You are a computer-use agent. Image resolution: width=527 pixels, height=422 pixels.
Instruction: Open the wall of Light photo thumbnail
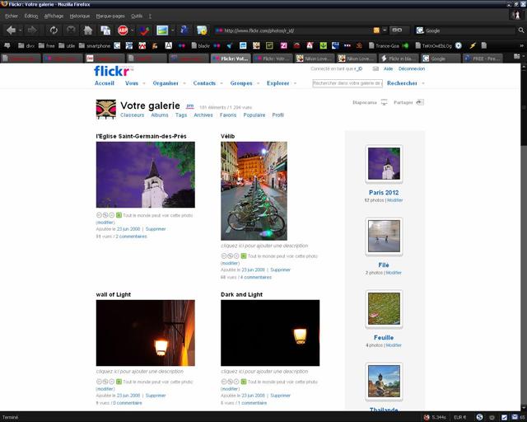(x=145, y=333)
